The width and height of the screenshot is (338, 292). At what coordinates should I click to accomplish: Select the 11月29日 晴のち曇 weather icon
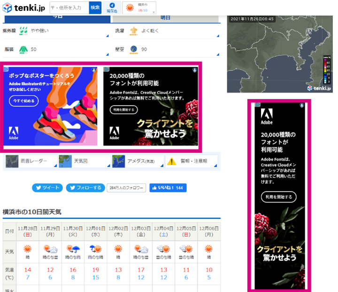[x=50, y=249]
